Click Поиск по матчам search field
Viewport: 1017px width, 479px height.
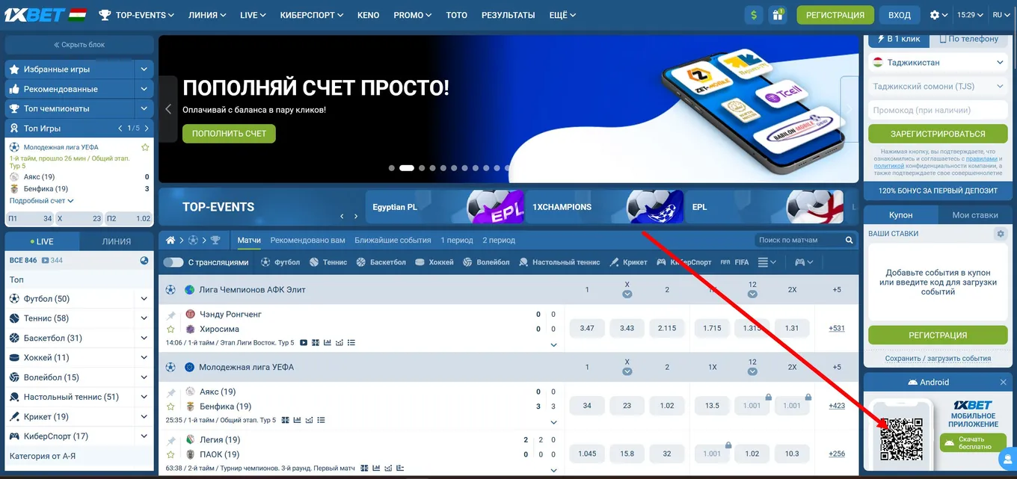click(799, 241)
